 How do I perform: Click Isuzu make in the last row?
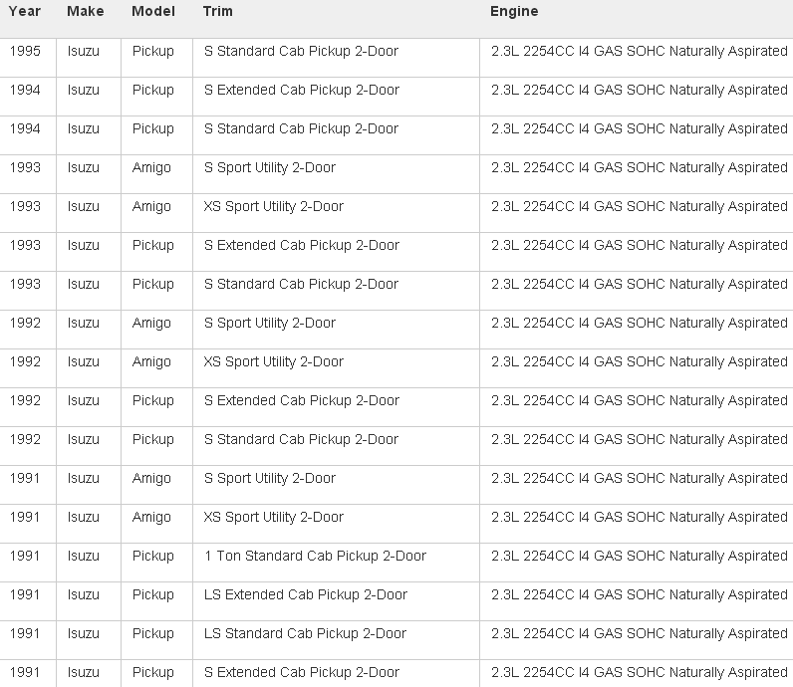click(x=84, y=672)
